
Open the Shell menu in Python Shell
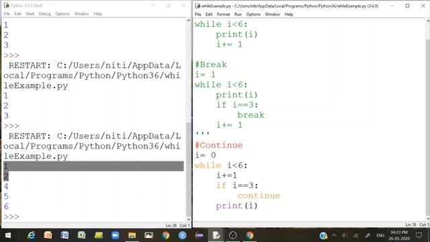click(x=30, y=13)
